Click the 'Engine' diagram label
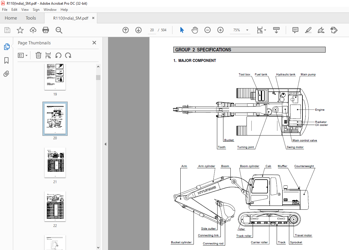Image resolution: width=349 pixels, height=250 pixels. click(320, 110)
